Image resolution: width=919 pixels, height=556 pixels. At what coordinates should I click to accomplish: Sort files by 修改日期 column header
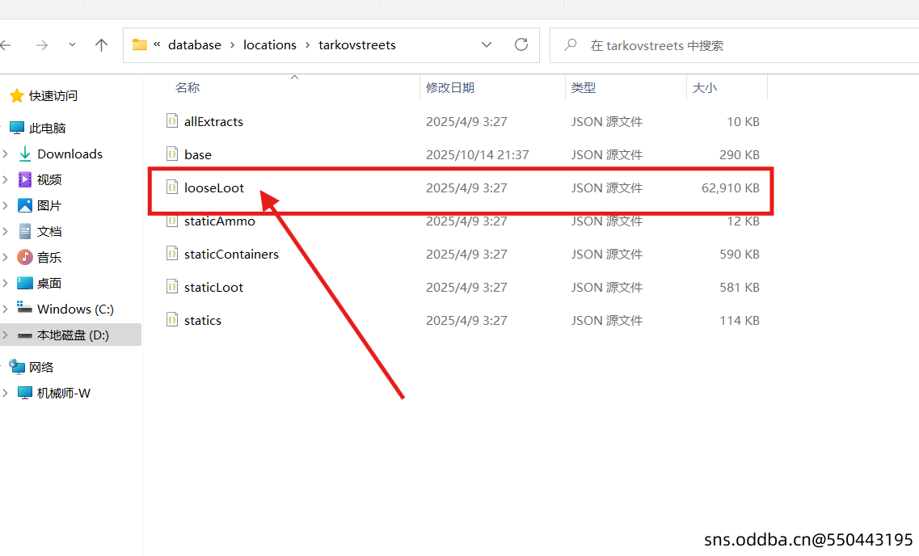point(450,87)
